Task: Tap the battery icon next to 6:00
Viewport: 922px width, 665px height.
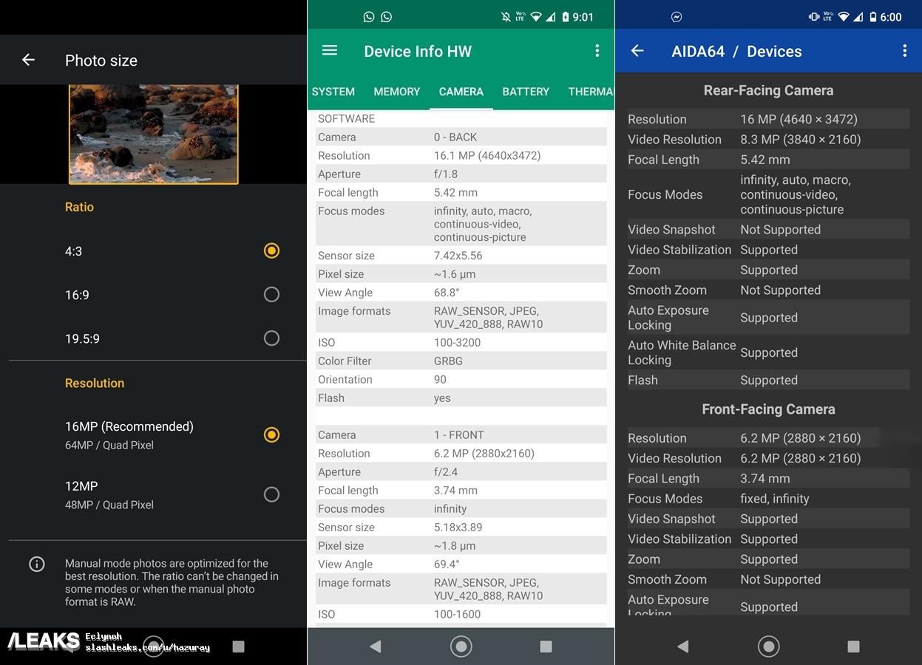Action: click(x=873, y=17)
